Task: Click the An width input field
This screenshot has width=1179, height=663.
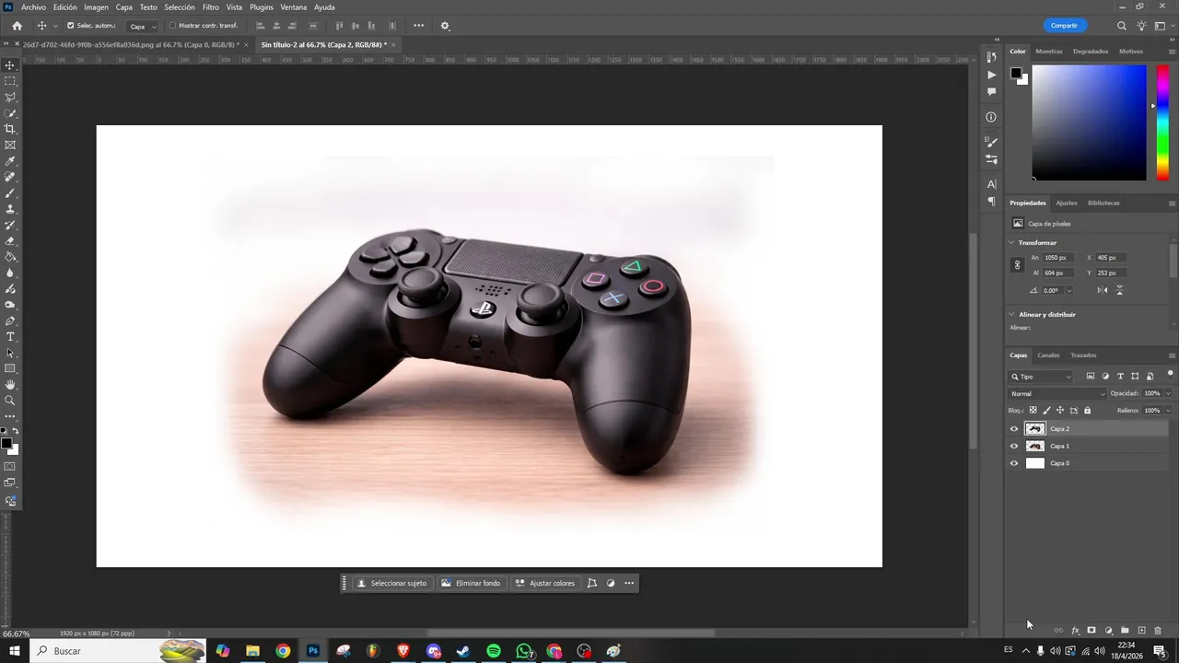Action: 1059,258
